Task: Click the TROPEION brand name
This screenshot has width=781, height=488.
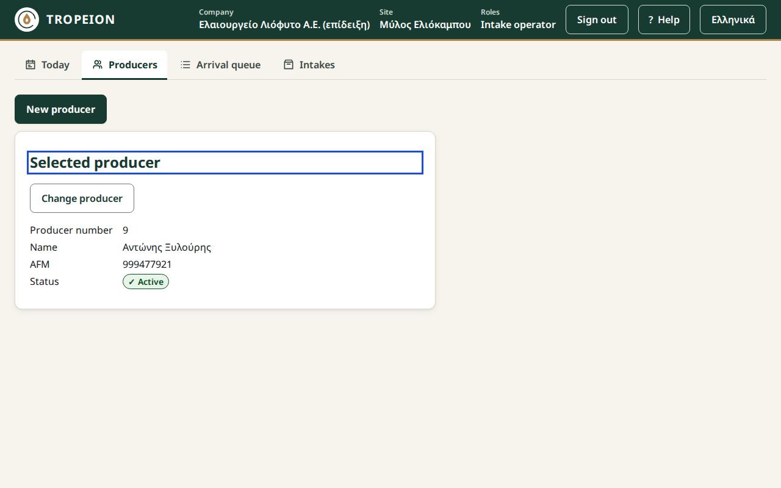Action: pyautogui.click(x=81, y=20)
